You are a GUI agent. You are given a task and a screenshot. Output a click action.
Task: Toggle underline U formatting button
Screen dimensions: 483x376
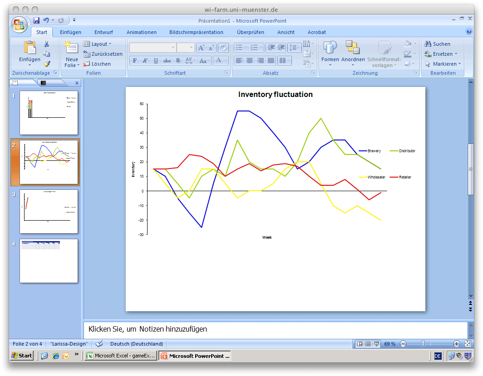coord(156,61)
